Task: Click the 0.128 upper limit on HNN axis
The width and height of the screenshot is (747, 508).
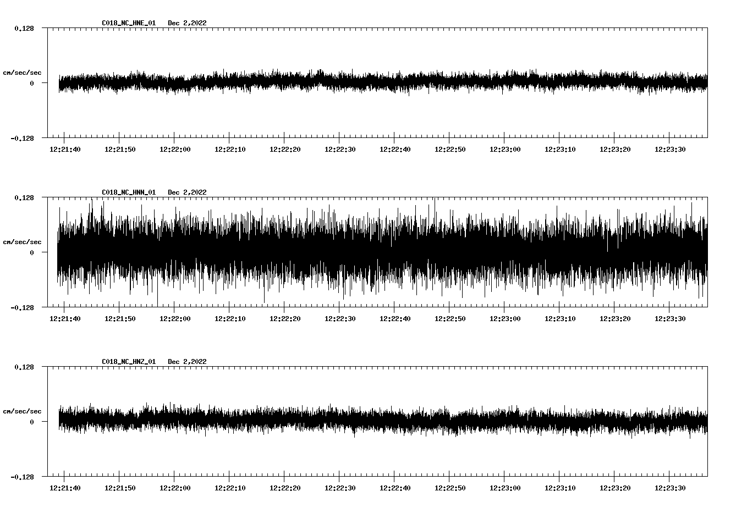Action: click(24, 197)
